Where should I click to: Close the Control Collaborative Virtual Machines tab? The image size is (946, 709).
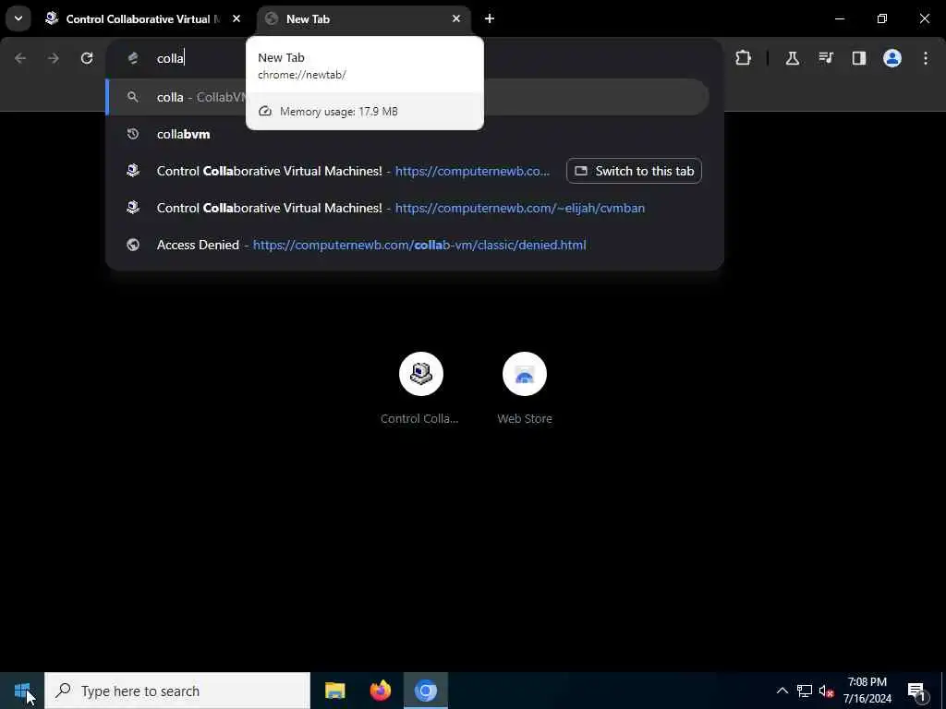[236, 18]
